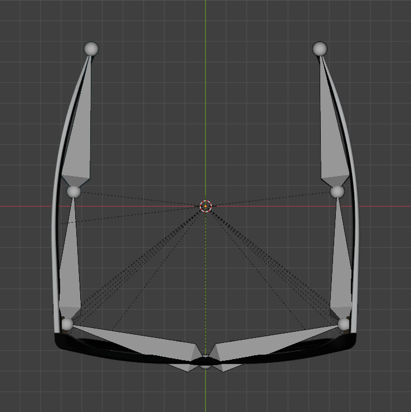Click the right middle bone joint sphere

click(x=337, y=192)
